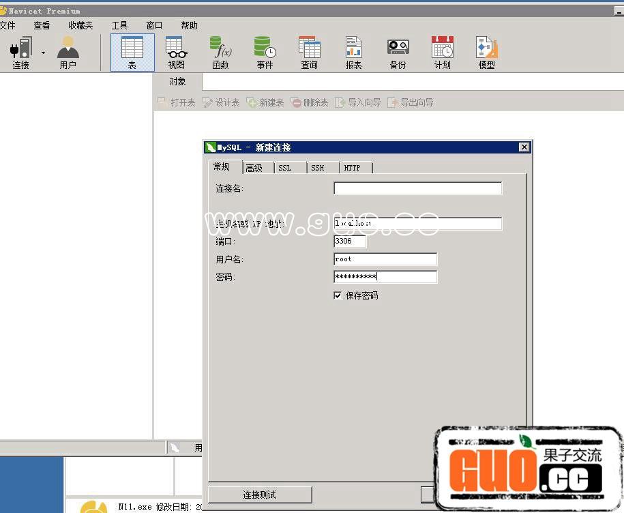Close the MySQL 新建连接 dialog

point(524,147)
